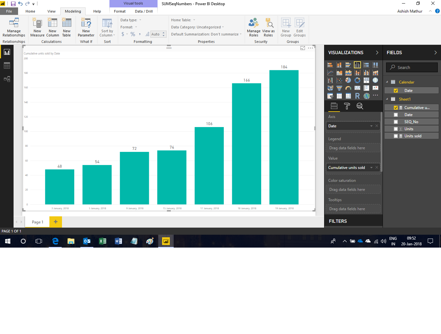Select the line chart visualization
441x334 pixels.
(x=330, y=73)
